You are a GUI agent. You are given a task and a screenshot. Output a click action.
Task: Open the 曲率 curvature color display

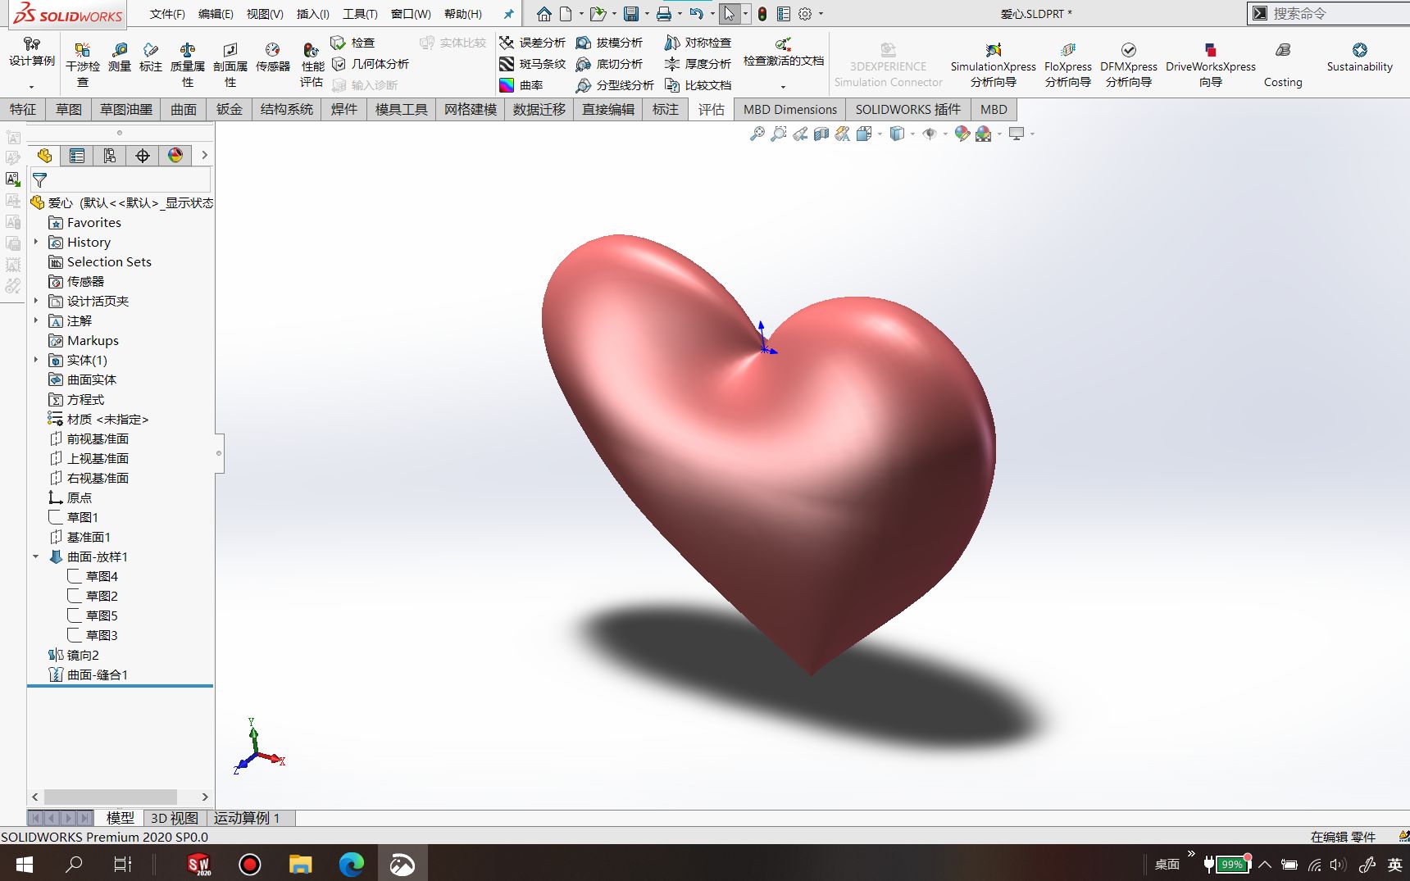click(x=533, y=84)
